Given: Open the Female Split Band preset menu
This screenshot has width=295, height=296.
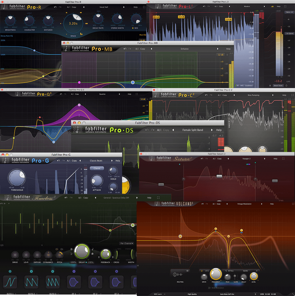Looking at the screenshot, I should coord(193,130).
